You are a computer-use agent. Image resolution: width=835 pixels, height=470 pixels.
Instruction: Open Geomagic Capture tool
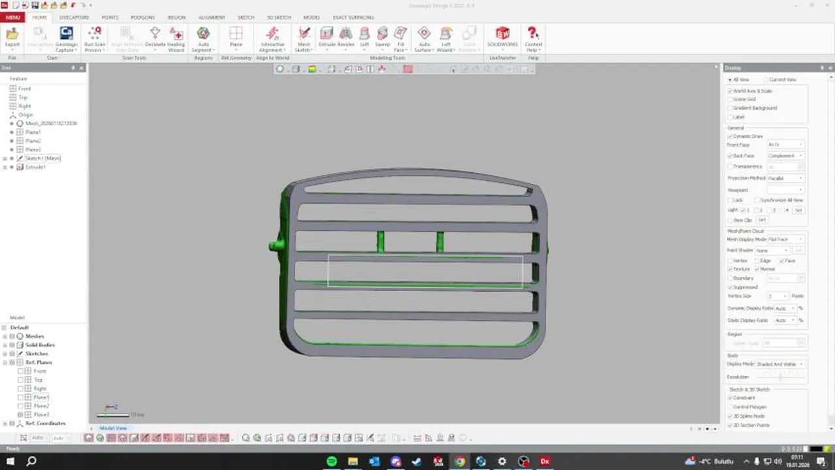pos(66,39)
